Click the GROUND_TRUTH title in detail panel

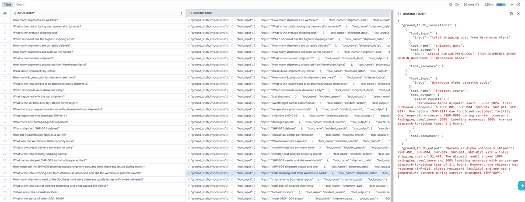point(413,14)
